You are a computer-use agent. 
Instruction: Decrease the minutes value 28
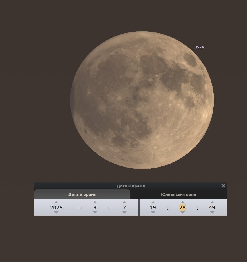click(183, 213)
